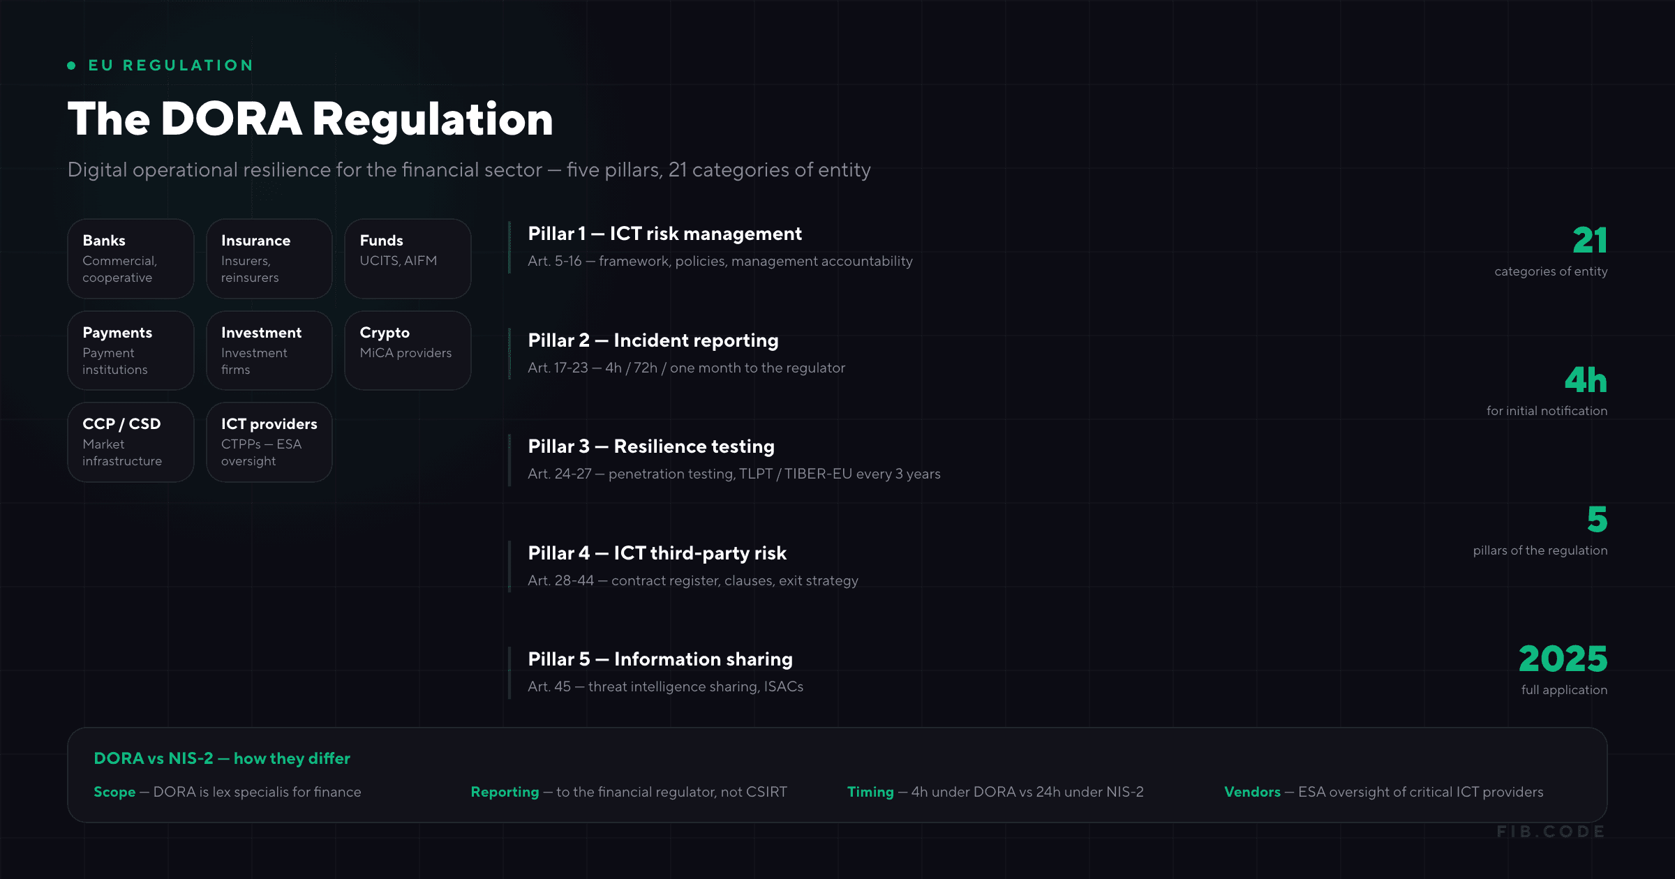Screen dimensions: 1675x879
Task: Choose the Investment firms card
Action: (x=269, y=350)
